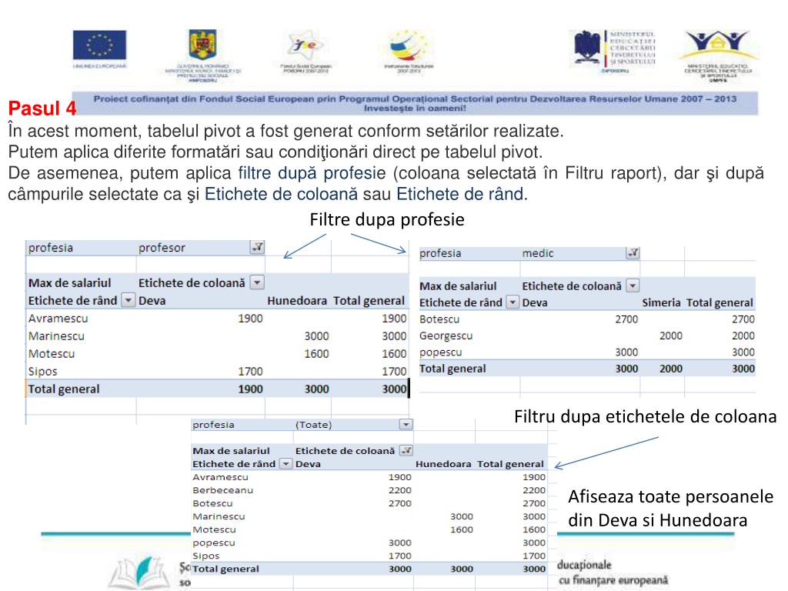Screen dimensions: 788x591
Task: Click Total general row label in profesor table
Action: click(x=64, y=389)
